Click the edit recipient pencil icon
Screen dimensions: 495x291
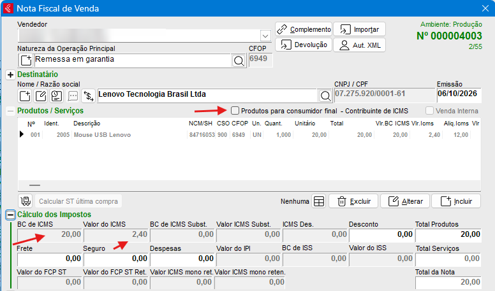[41, 96]
